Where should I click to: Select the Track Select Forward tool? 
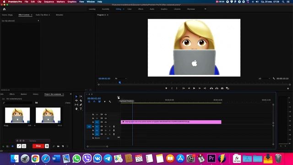click(x=81, y=97)
